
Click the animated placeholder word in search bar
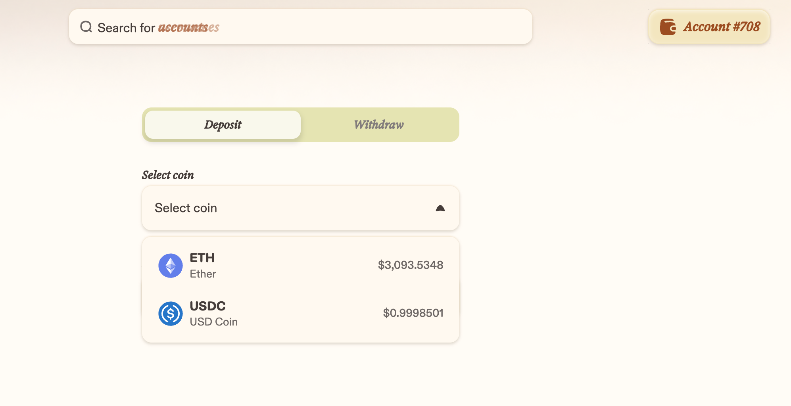tap(188, 27)
